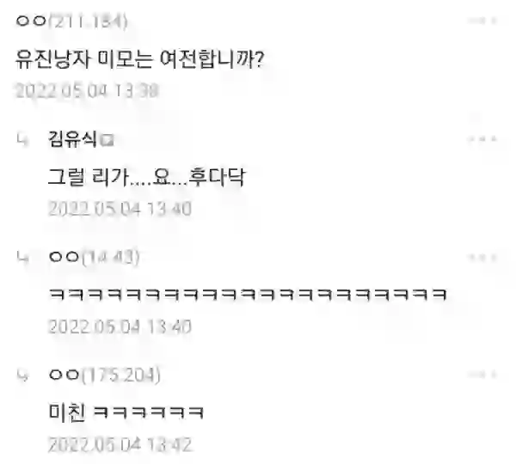
Task: Open the three-dot menu on 김유식's reply
Action: coord(482,139)
